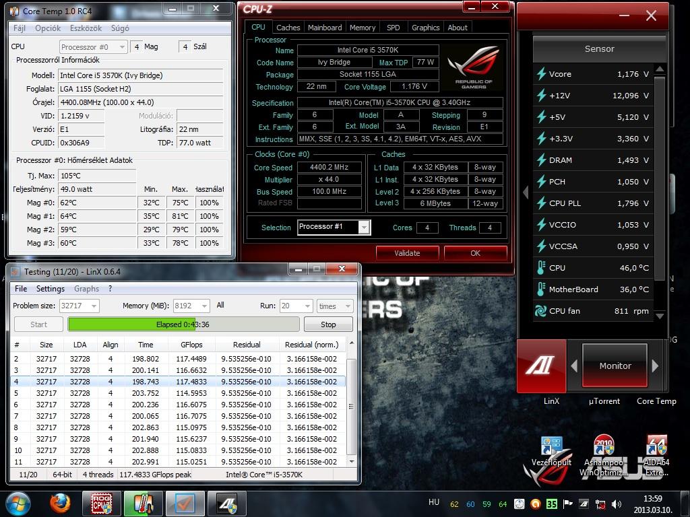Image resolution: width=690 pixels, height=517 pixels.
Task: Click the volume speaker icon in system tray
Action: 616,504
